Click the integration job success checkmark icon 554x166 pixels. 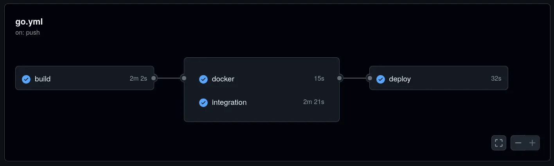coord(203,102)
